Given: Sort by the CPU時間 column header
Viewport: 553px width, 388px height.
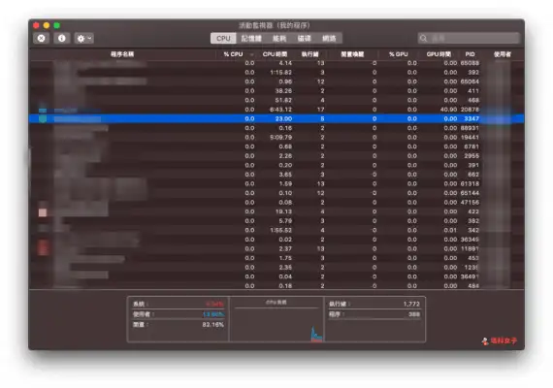Looking at the screenshot, I should click(275, 54).
